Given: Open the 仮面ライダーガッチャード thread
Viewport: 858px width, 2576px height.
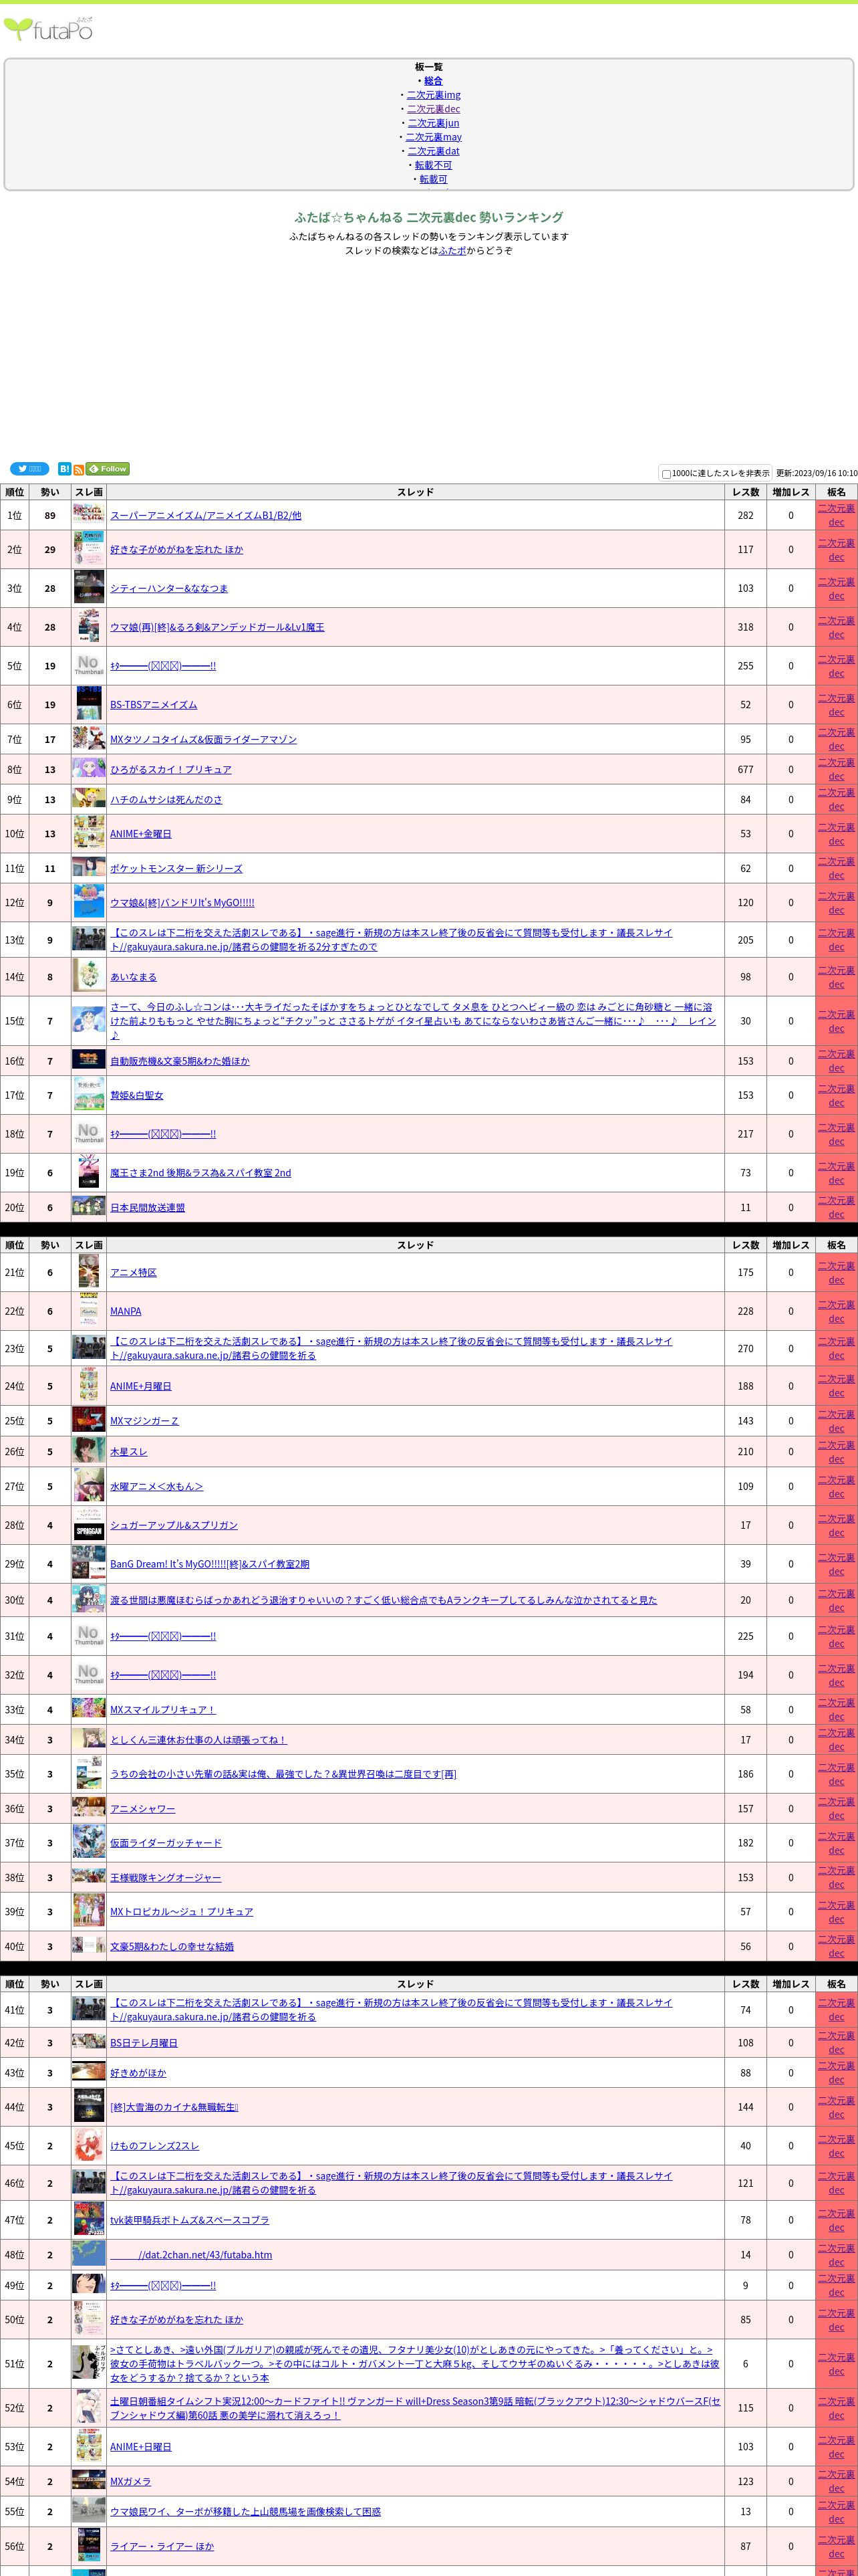Looking at the screenshot, I should click(166, 1843).
